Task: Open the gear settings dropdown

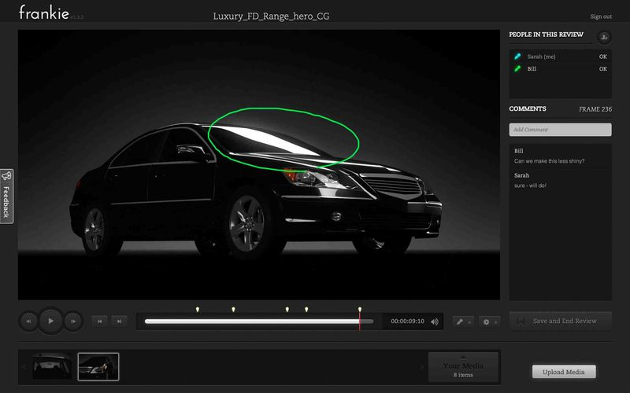Action: coord(489,321)
